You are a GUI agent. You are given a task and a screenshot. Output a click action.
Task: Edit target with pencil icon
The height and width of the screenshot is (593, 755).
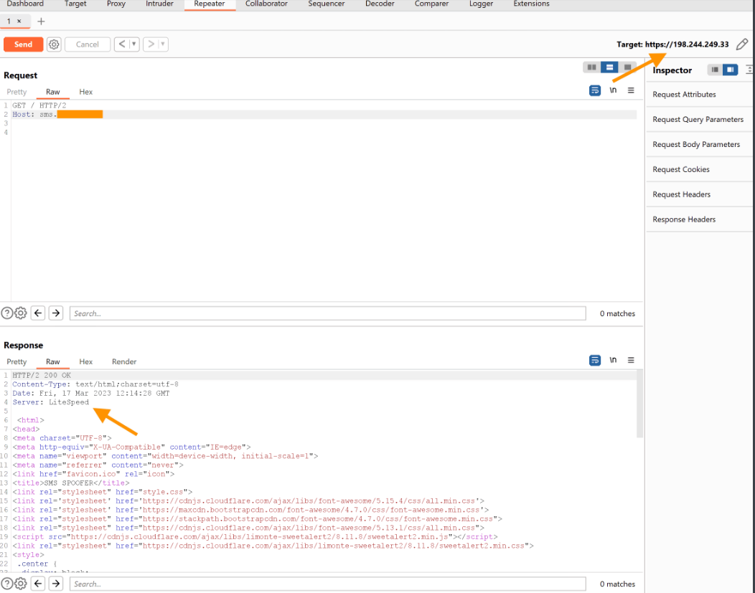pyautogui.click(x=742, y=44)
